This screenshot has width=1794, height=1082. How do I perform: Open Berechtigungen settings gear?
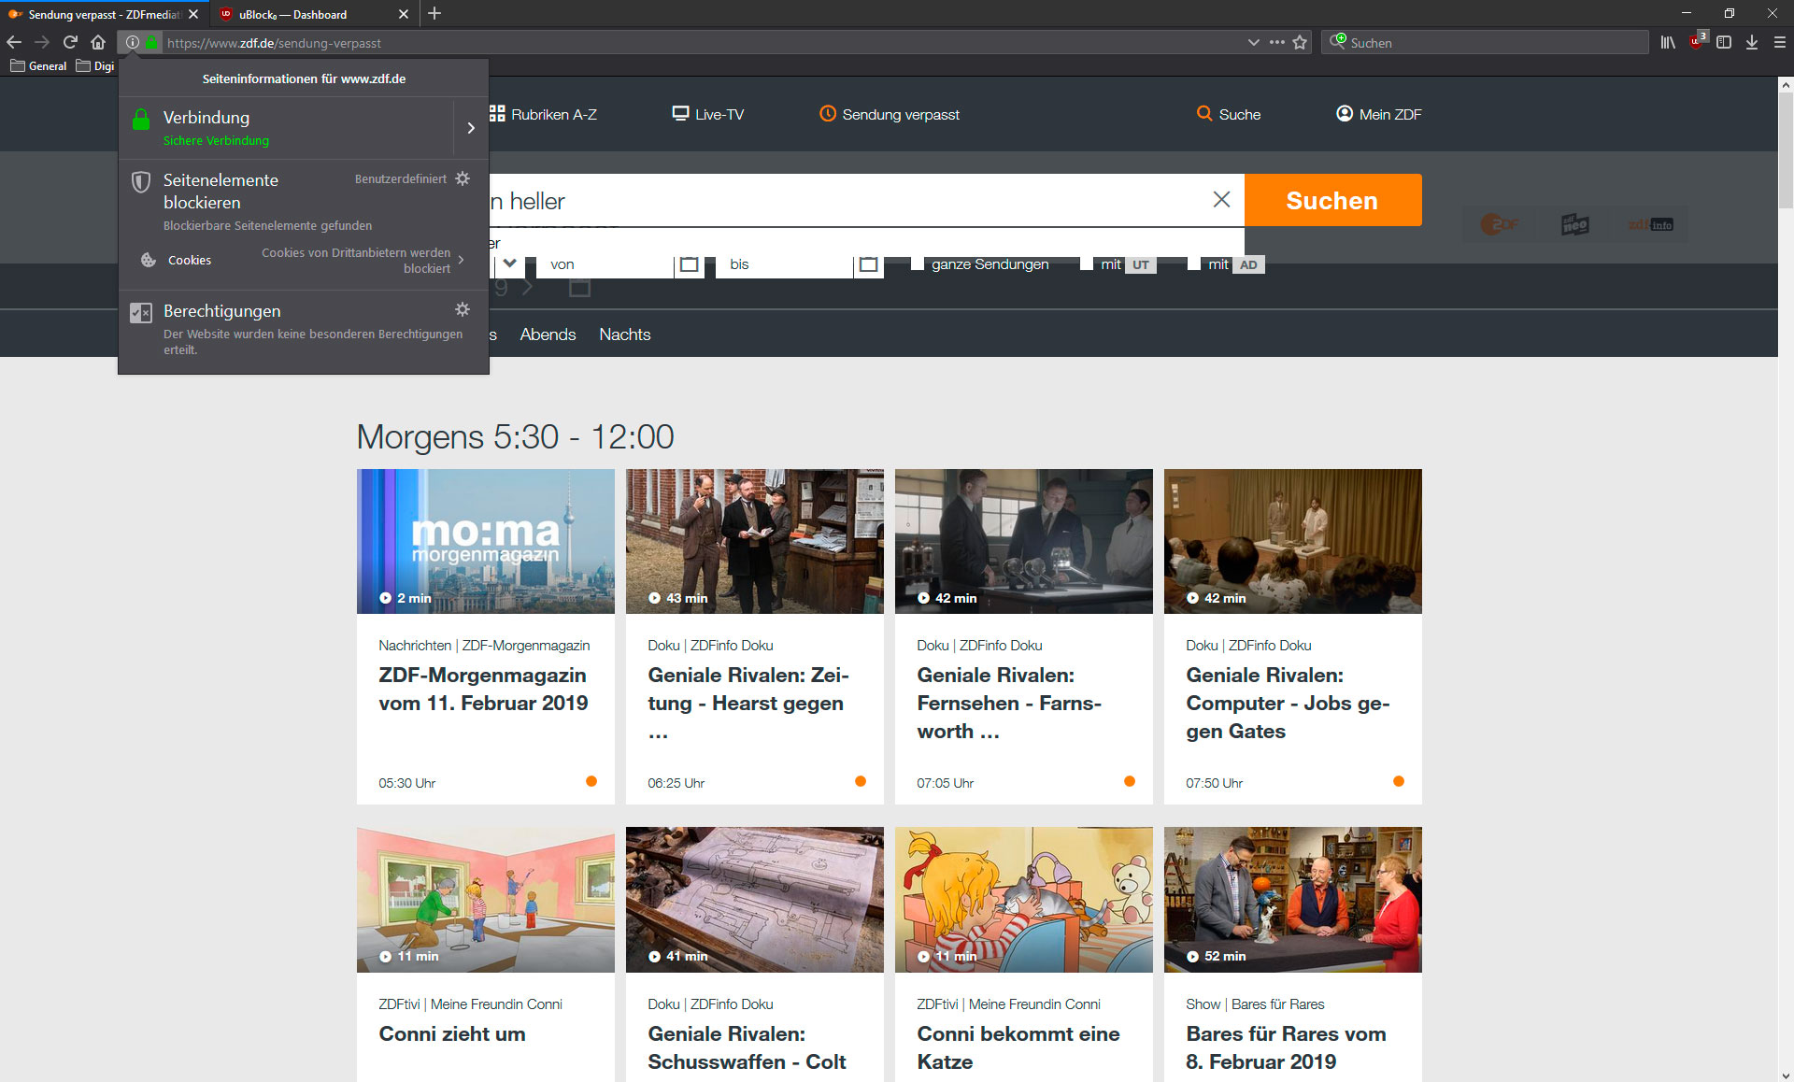[x=463, y=309]
